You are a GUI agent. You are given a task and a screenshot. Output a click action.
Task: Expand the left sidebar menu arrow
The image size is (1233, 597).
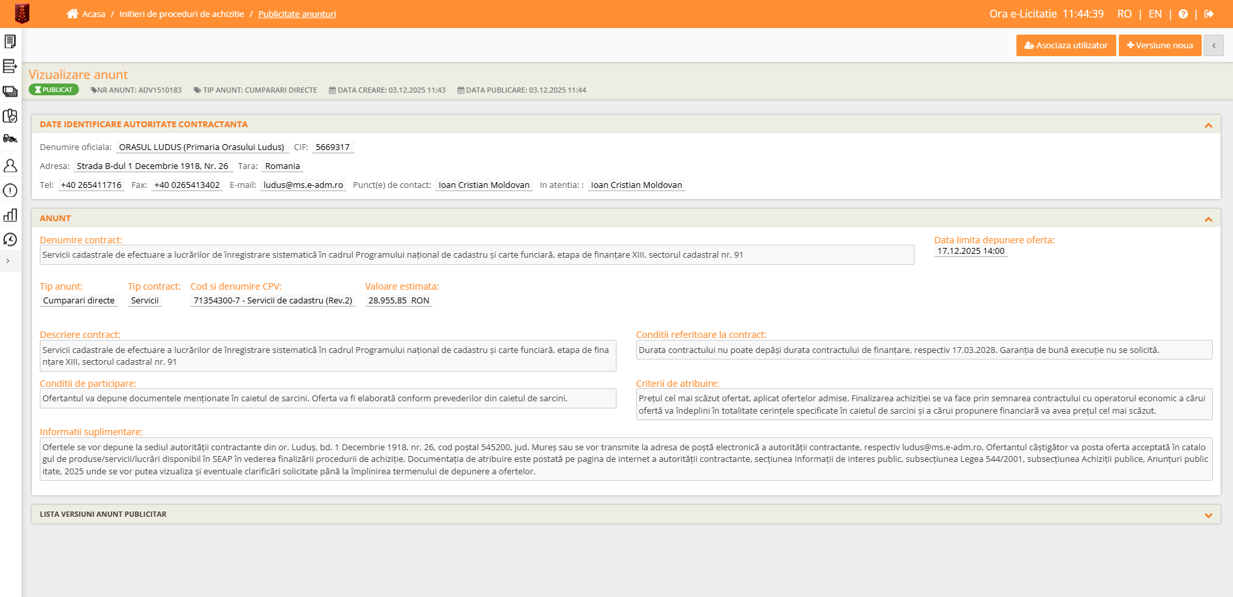pyautogui.click(x=8, y=261)
